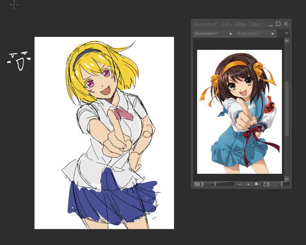The height and width of the screenshot is (245, 306).
Task: Close the Illustration* floating window
Action: pos(286,24)
